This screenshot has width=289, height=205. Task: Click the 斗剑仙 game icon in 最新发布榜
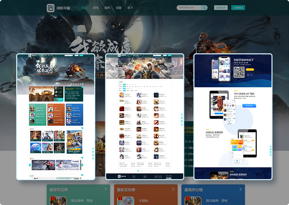126,201
